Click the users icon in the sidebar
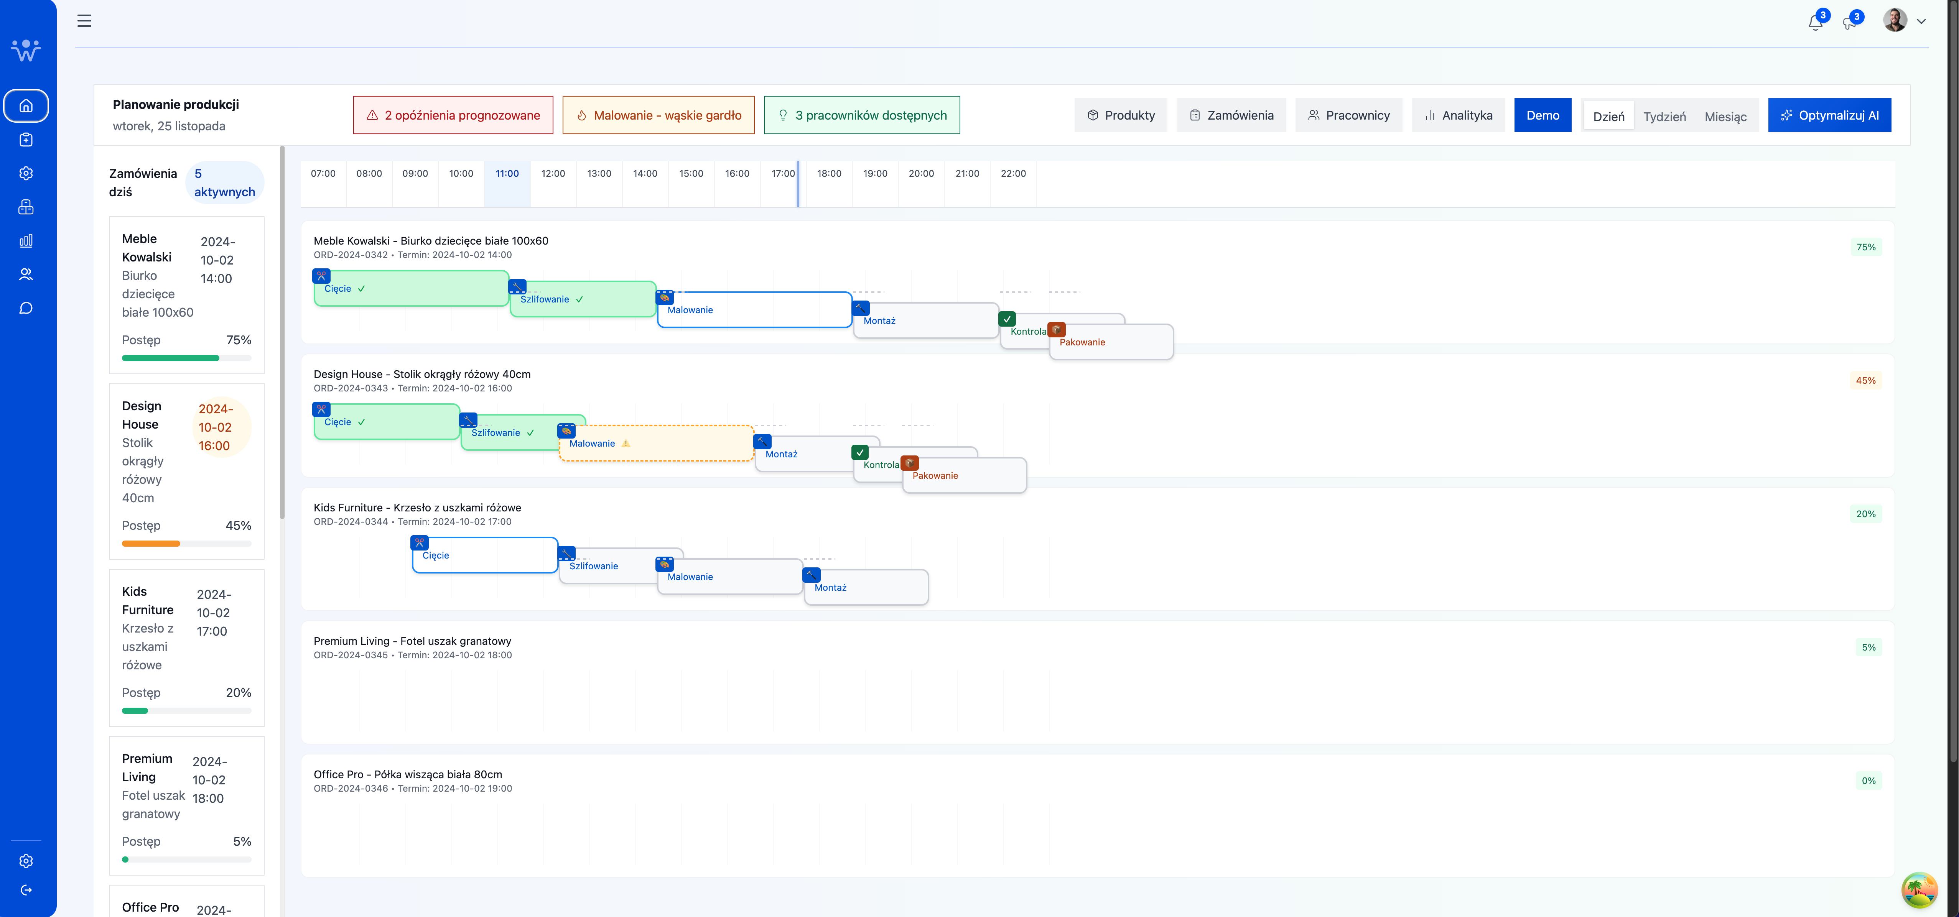The height and width of the screenshot is (917, 1959). click(26, 274)
